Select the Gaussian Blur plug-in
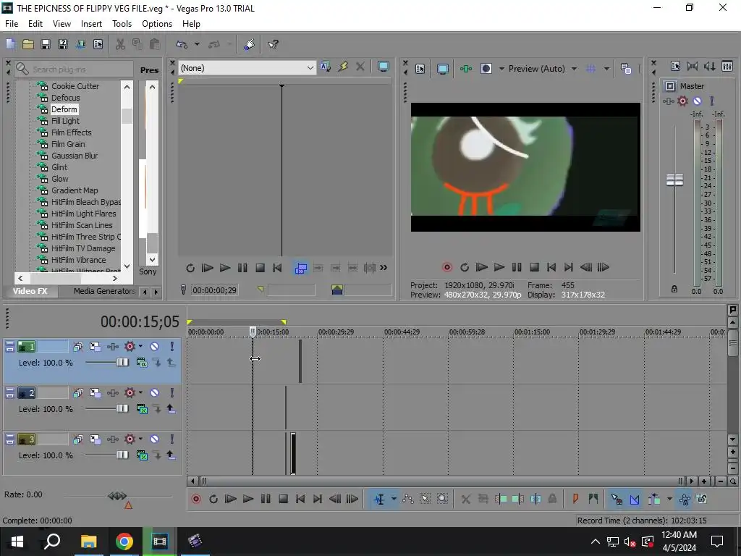The width and height of the screenshot is (741, 556). pyautogui.click(x=75, y=156)
